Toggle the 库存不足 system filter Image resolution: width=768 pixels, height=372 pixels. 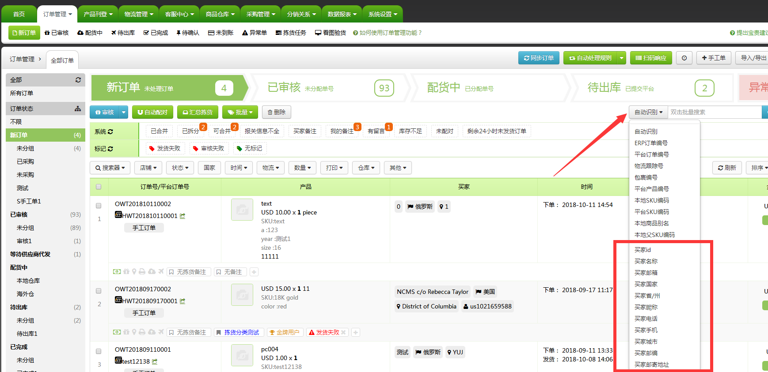[411, 131]
